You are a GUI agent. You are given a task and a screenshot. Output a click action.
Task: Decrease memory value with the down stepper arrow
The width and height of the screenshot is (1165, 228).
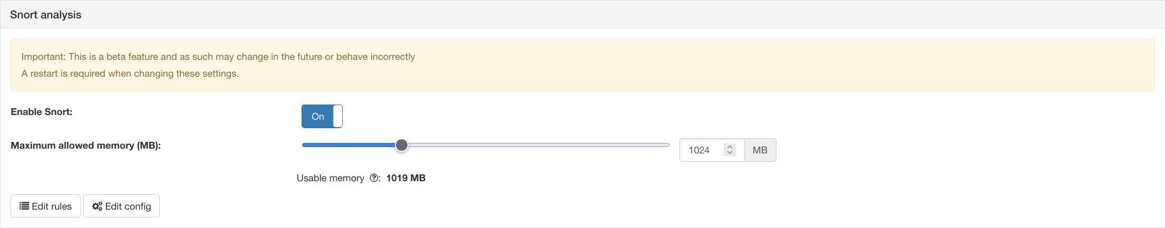pyautogui.click(x=730, y=153)
